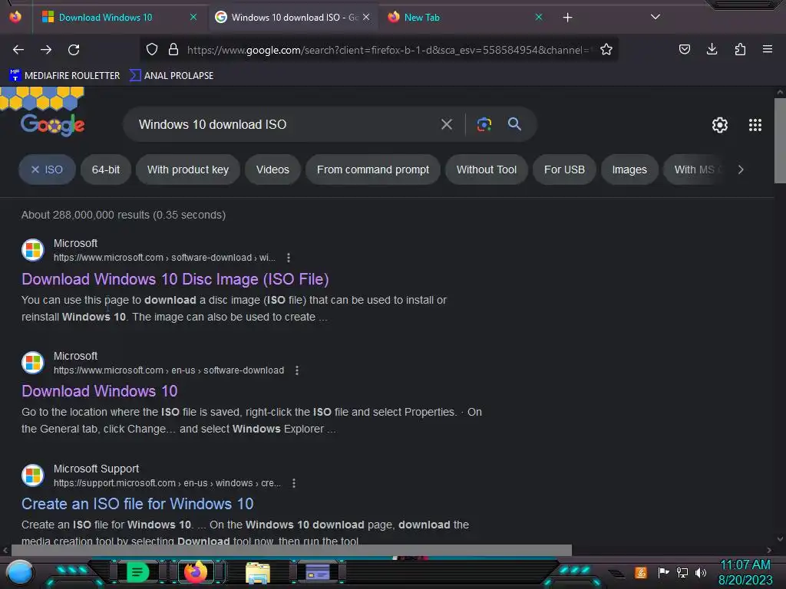Image resolution: width=786 pixels, height=589 pixels.
Task: Clear the search query with X
Action: tap(447, 124)
